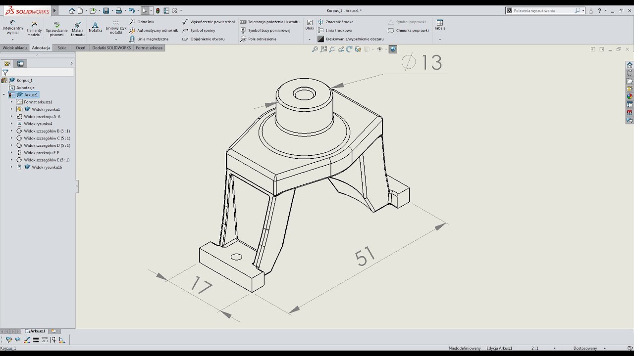The width and height of the screenshot is (634, 356).
Task: Insert Symbol spoiny
Action: pos(199,30)
